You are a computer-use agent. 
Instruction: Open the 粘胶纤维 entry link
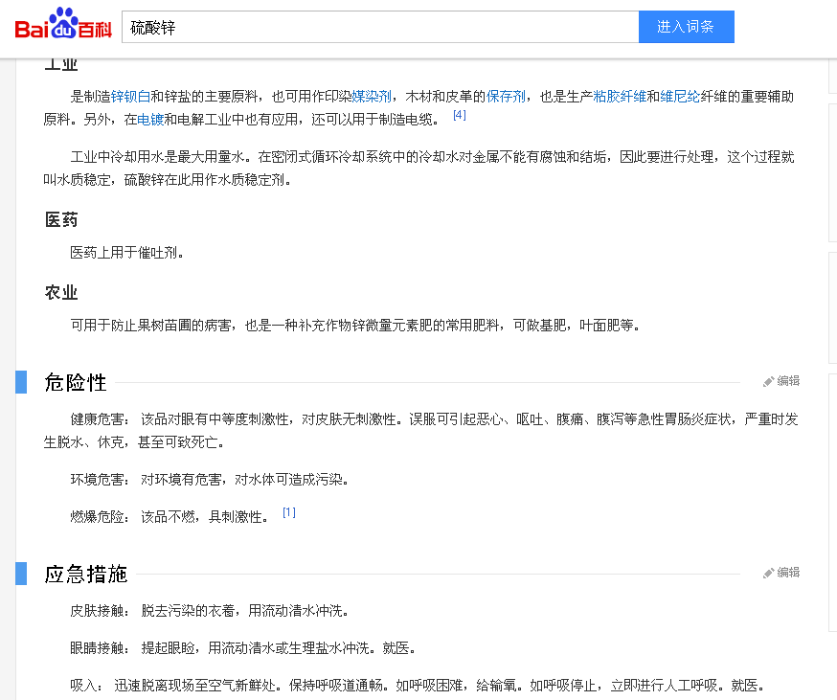tap(620, 97)
